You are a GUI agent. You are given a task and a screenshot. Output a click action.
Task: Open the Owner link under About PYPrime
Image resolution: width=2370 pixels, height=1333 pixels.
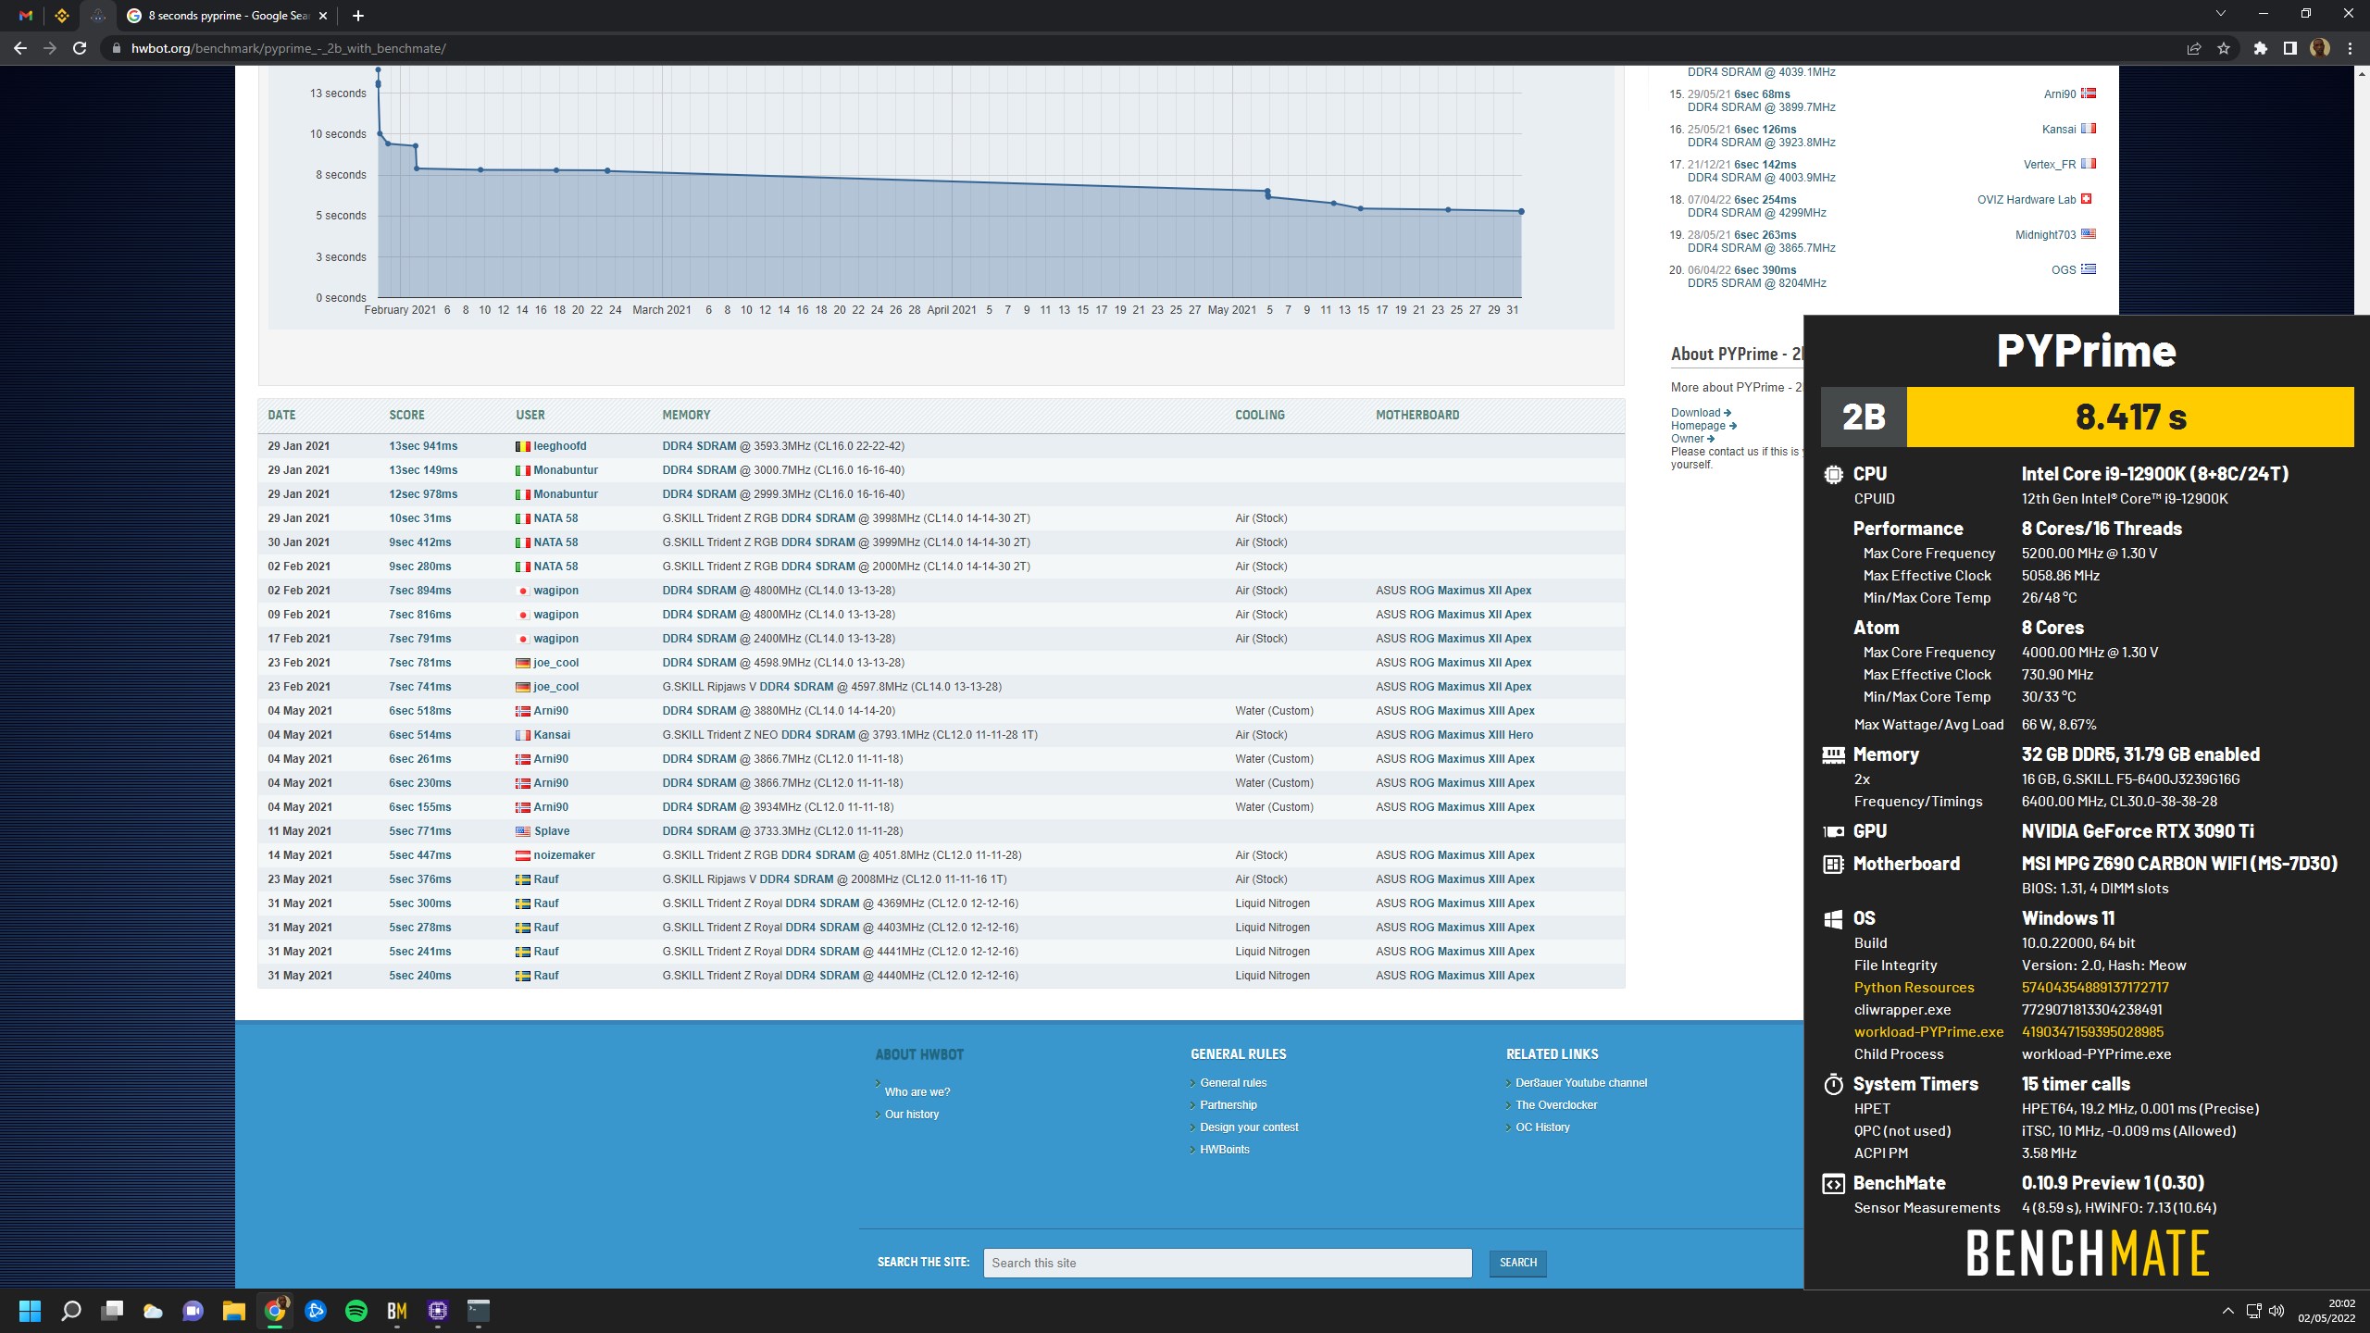point(1692,439)
